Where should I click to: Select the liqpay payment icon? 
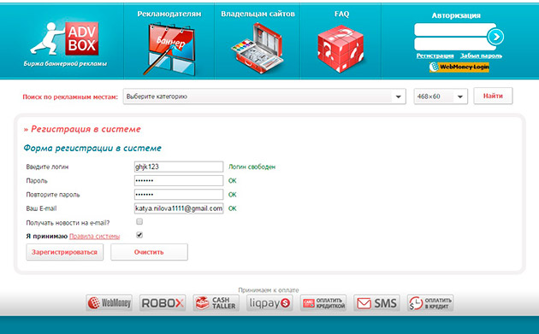point(269,302)
